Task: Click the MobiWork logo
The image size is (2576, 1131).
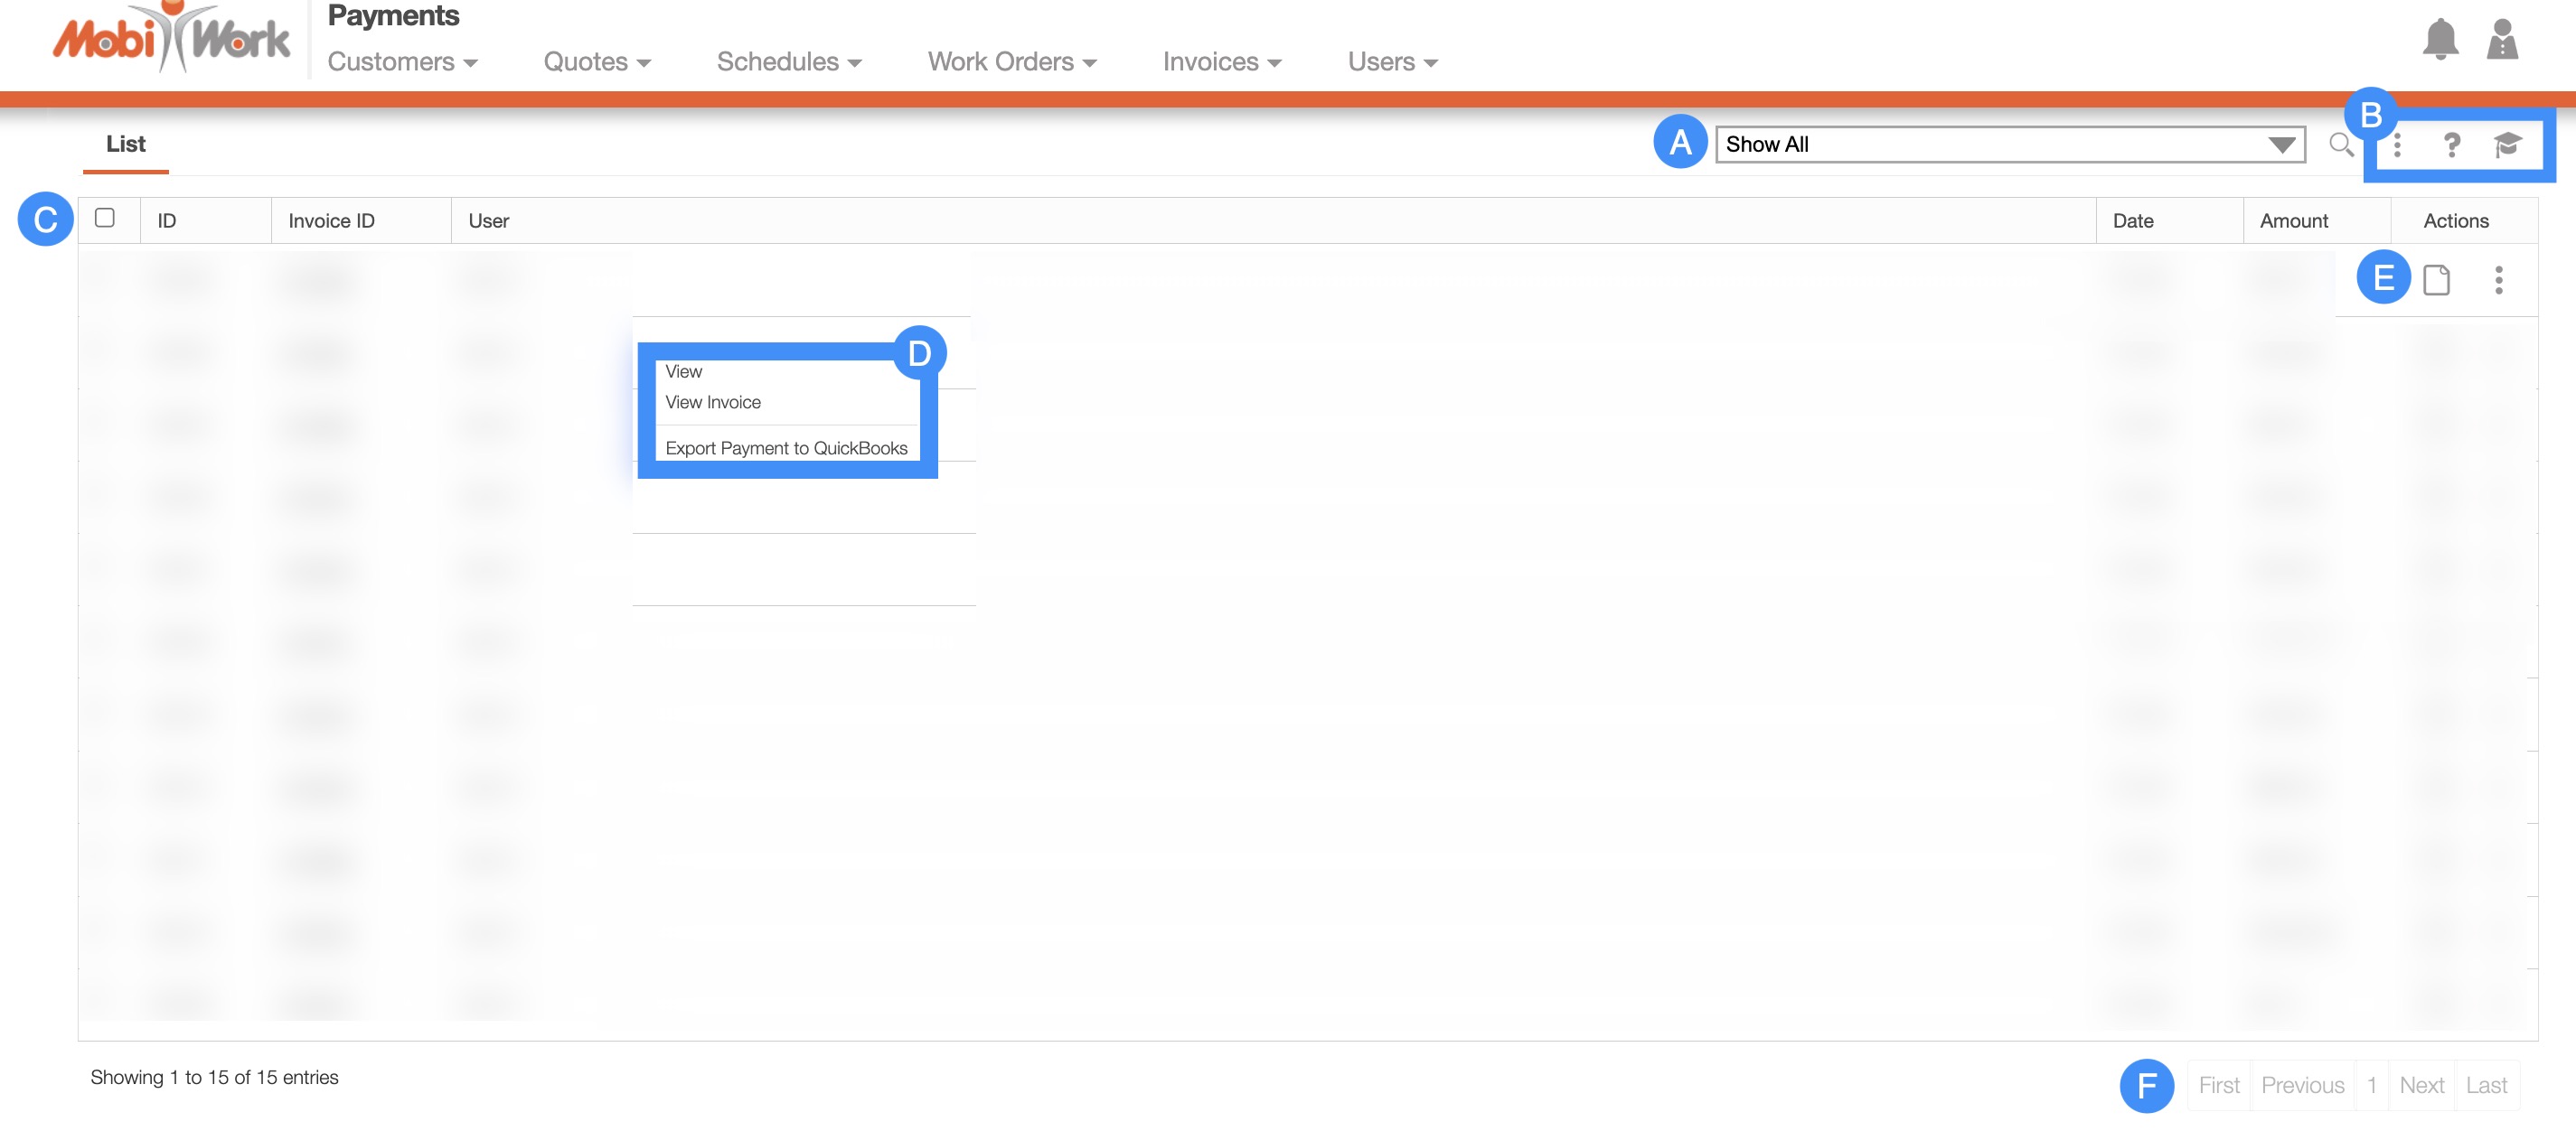Action: coord(171,40)
